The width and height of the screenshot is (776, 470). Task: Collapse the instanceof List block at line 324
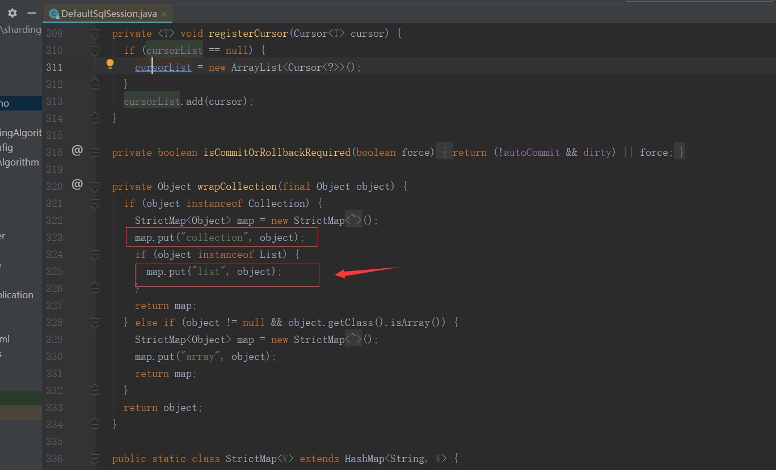(x=95, y=255)
